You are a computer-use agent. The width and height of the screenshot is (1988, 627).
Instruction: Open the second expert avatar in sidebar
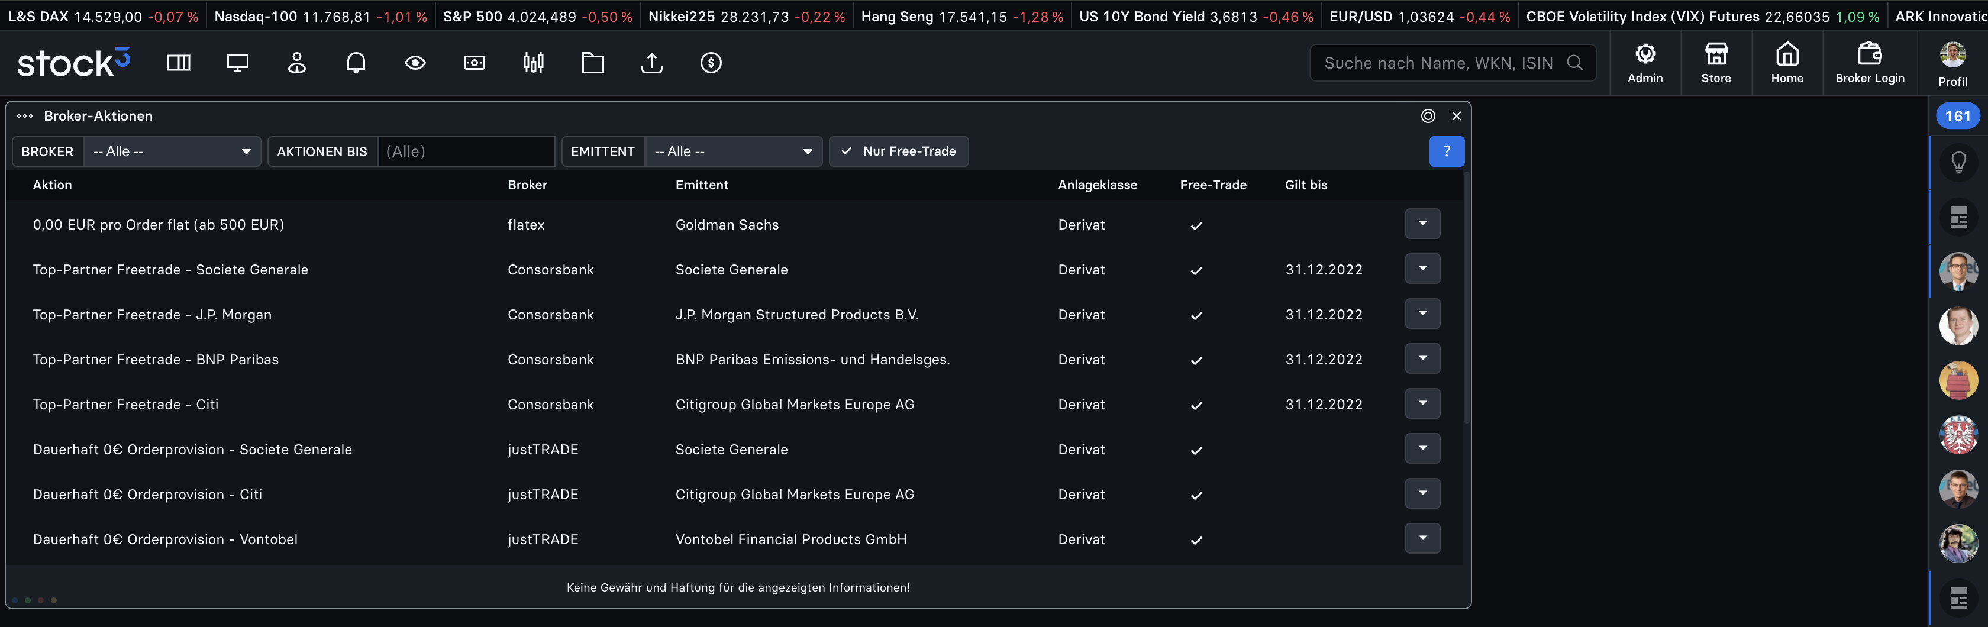point(1958,327)
